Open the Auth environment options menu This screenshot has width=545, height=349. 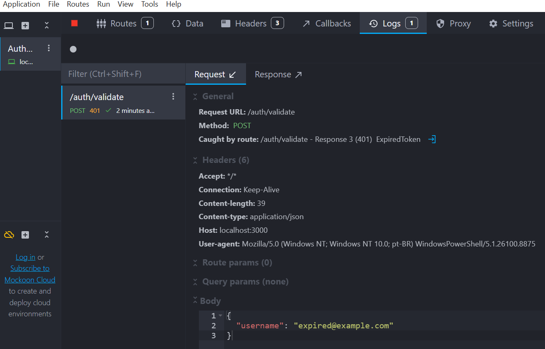pos(49,48)
